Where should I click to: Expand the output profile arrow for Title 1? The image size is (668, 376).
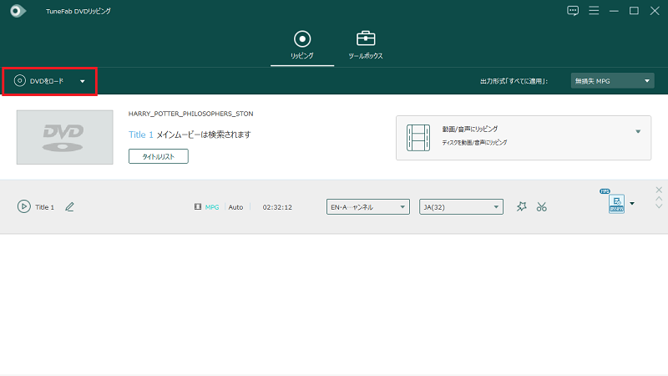tap(632, 203)
